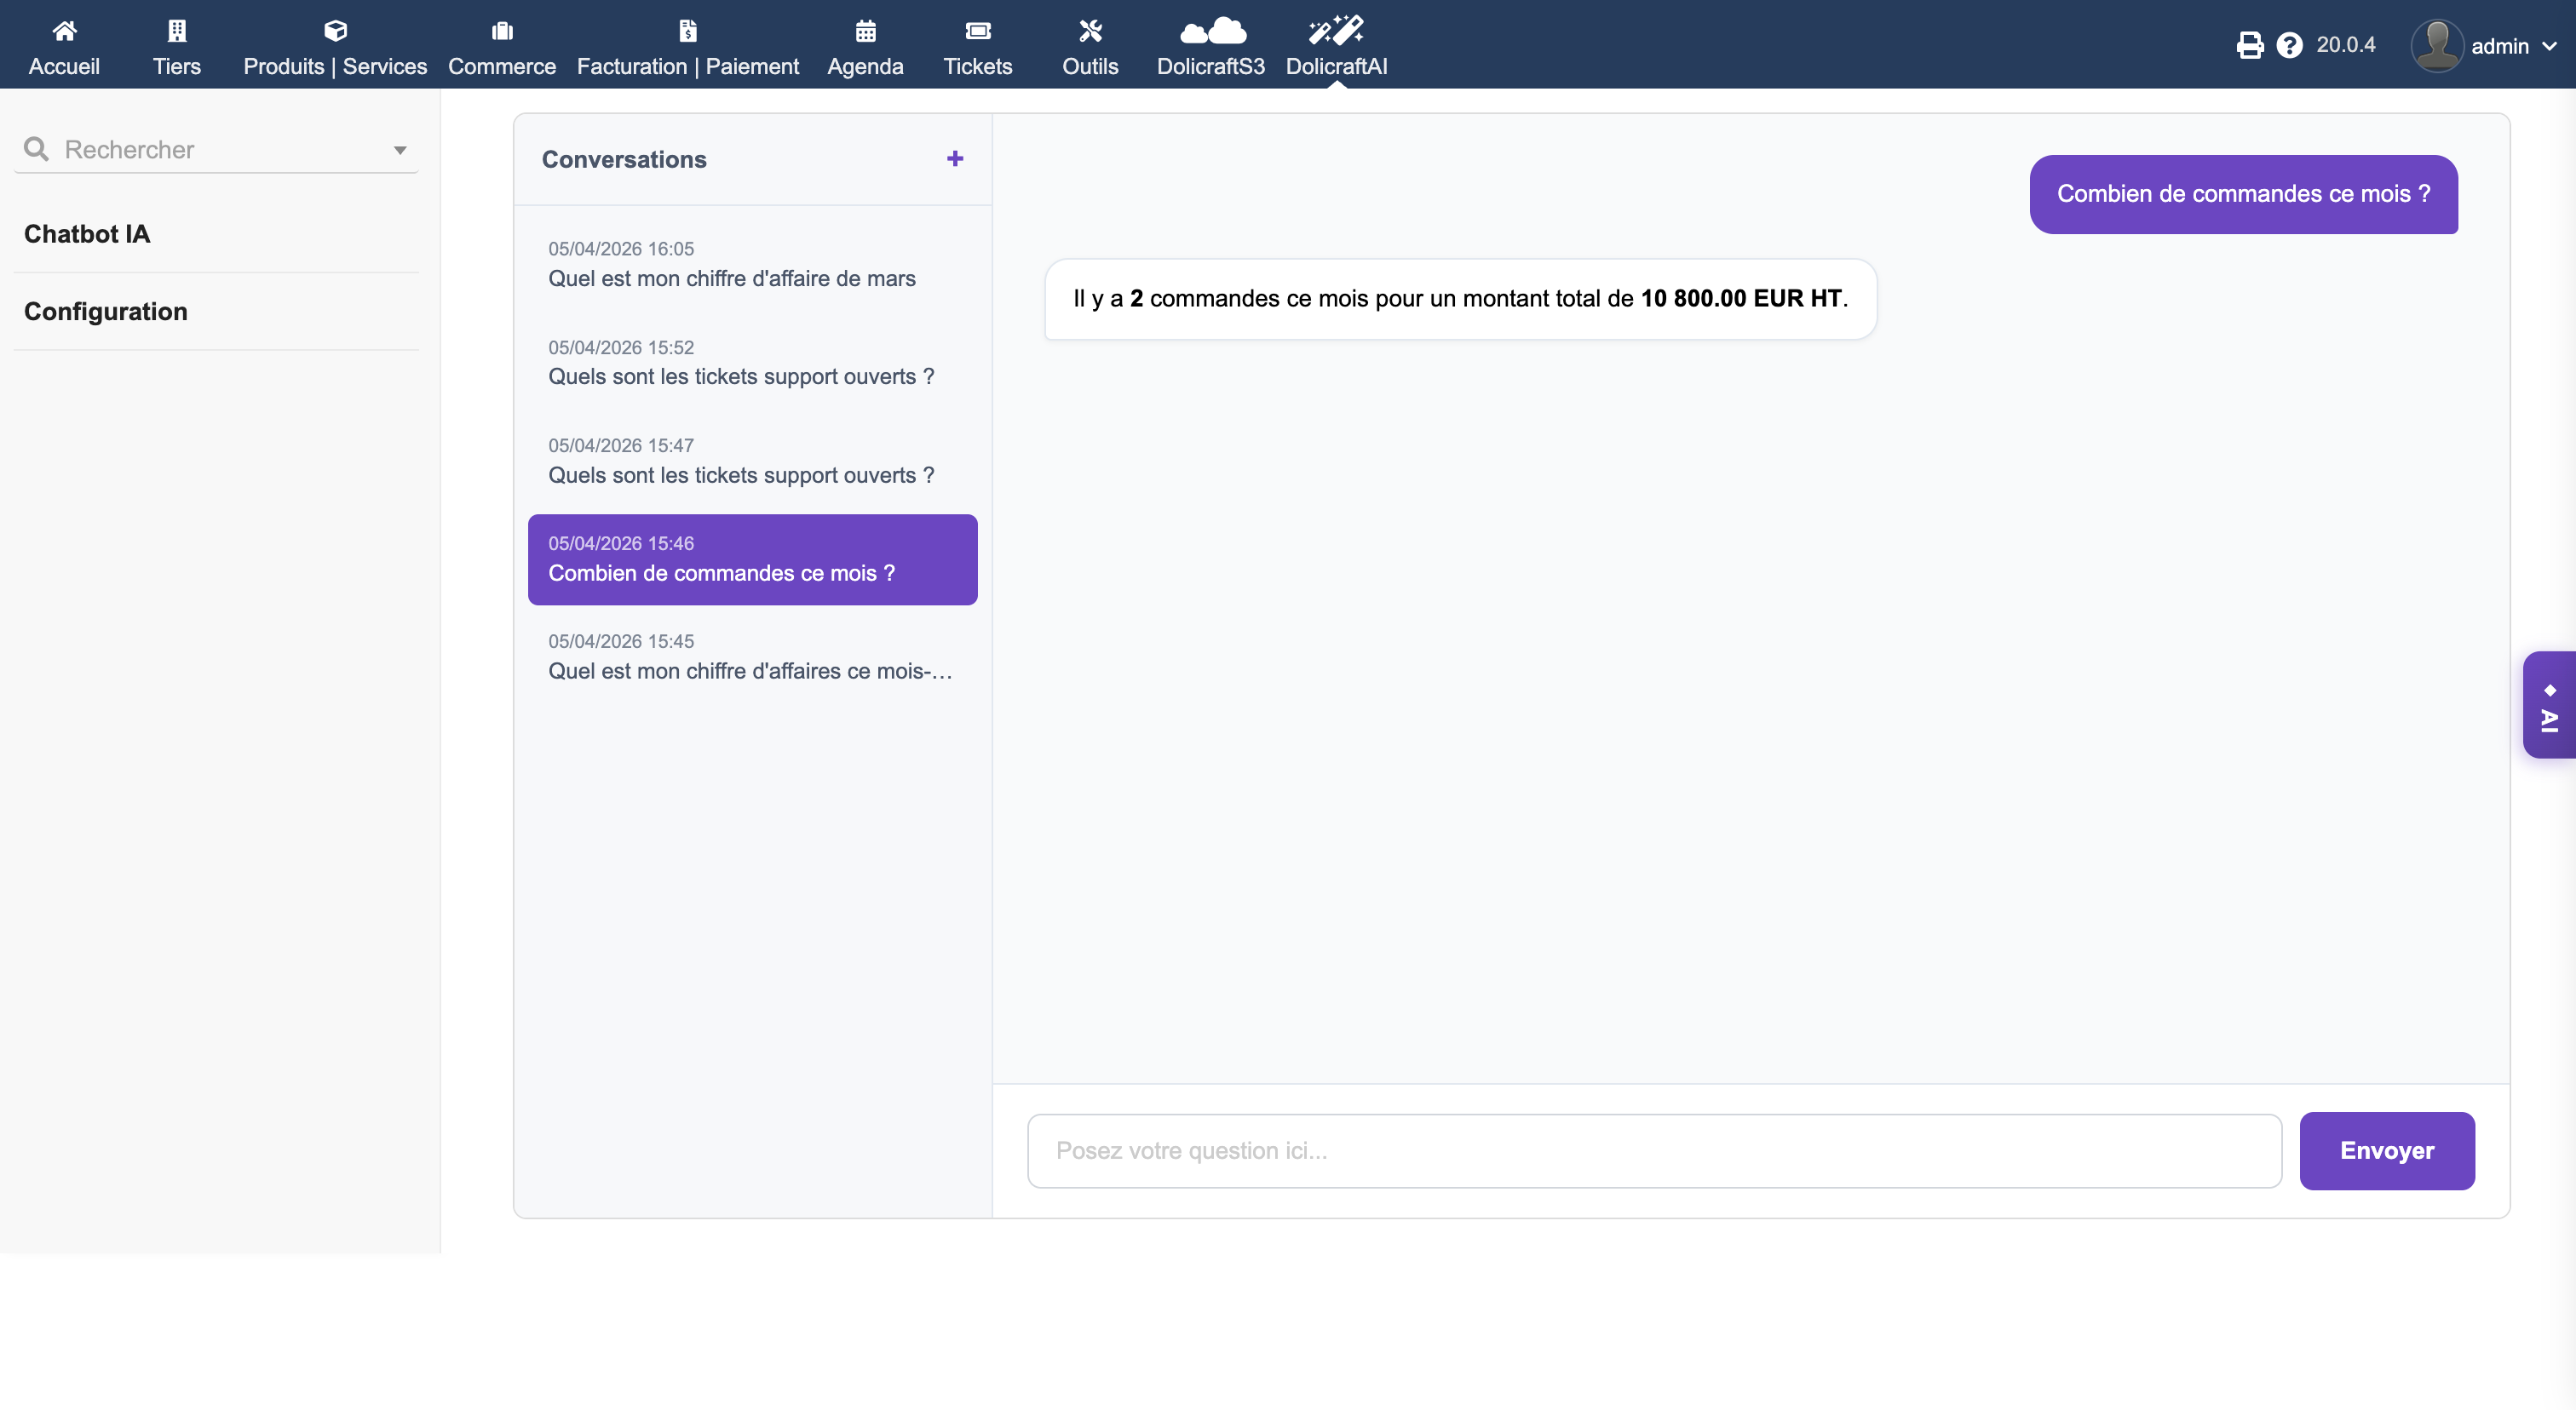This screenshot has height=1410, width=2576.
Task: Focus the 'Posez votre question ici' field
Action: tap(1654, 1150)
